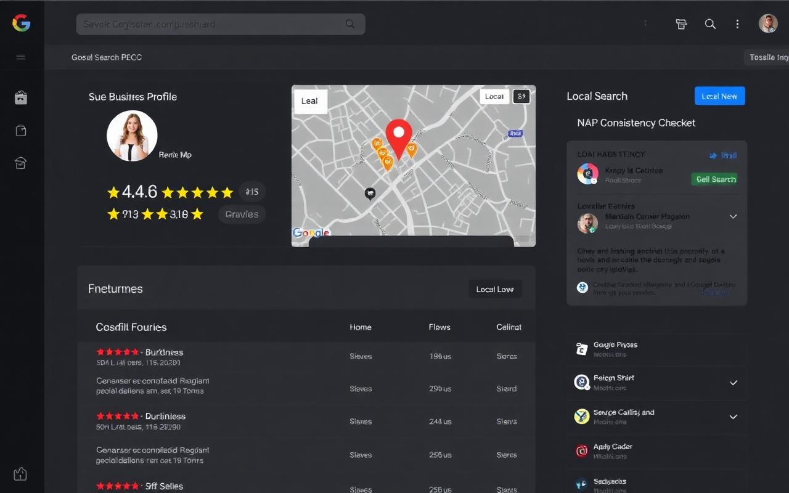Viewport: 789px width, 493px height.
Task: Select the black marker on the map
Action: pyautogui.click(x=370, y=194)
